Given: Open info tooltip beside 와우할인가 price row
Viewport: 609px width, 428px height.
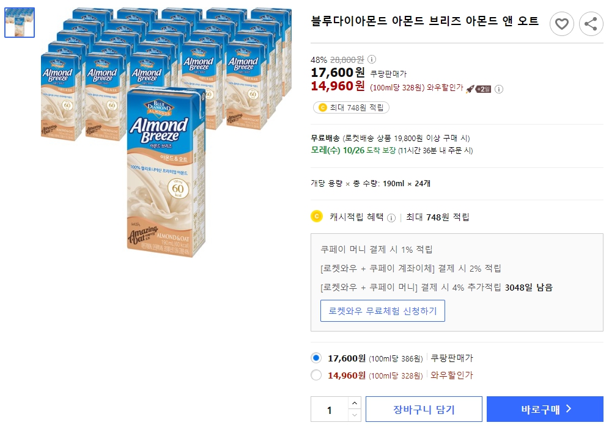Looking at the screenshot, I should coord(499,89).
